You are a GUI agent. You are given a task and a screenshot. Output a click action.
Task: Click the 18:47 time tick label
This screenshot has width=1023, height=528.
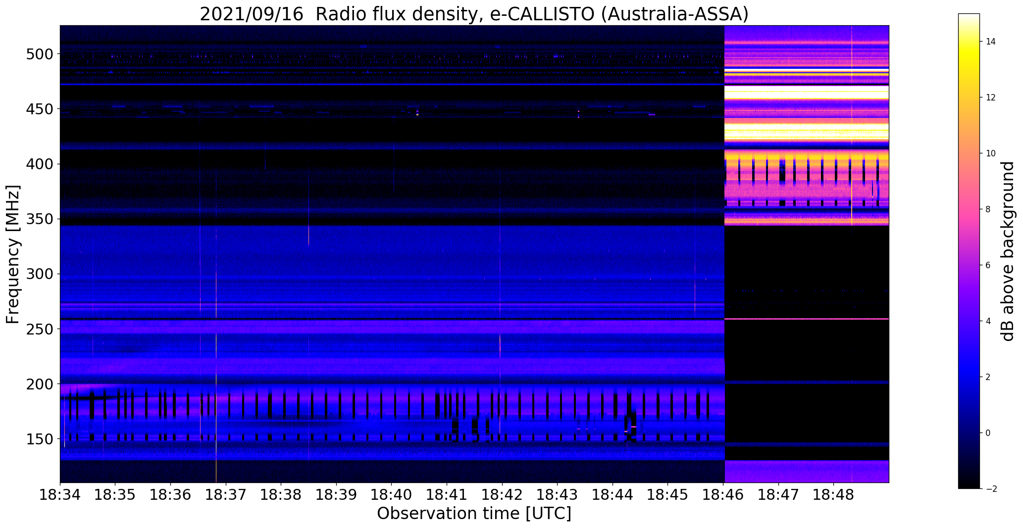[779, 494]
